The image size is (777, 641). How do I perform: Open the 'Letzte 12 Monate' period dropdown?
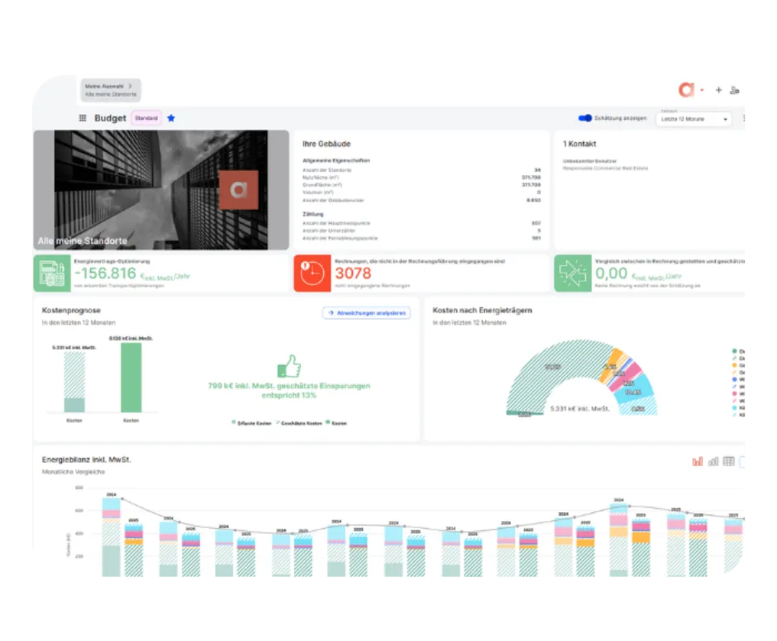tap(694, 119)
